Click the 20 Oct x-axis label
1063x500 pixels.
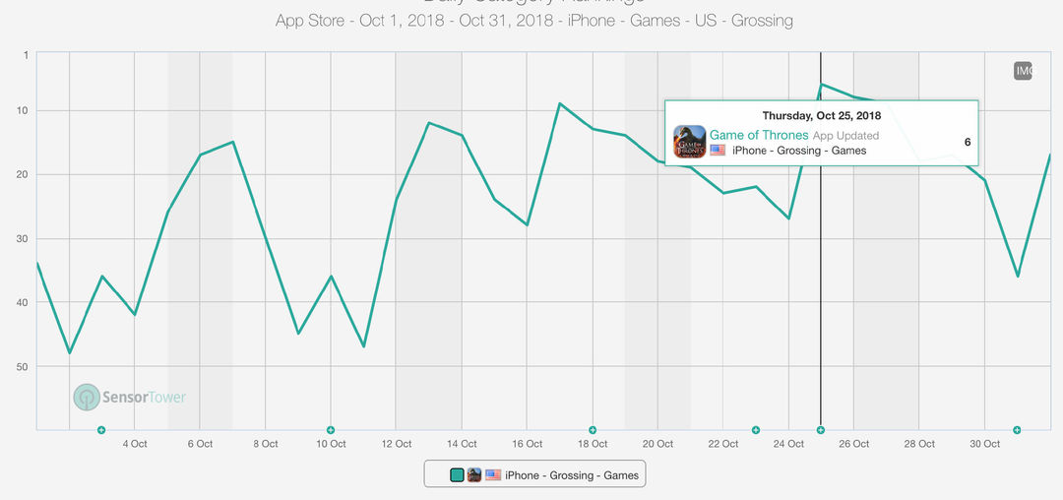(657, 444)
